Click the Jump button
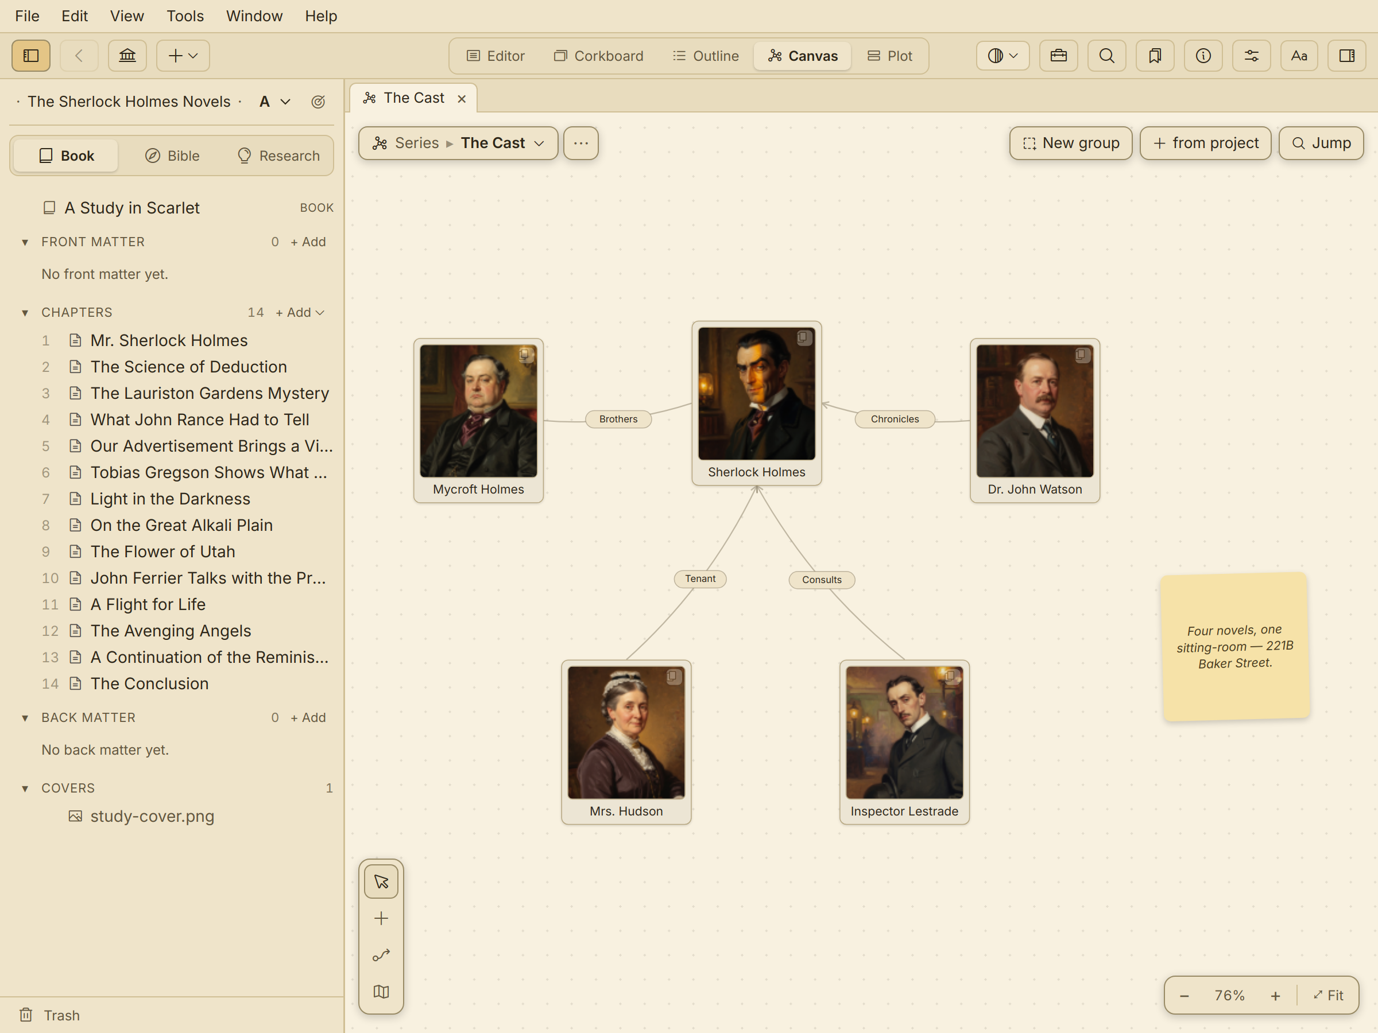Viewport: 1378px width, 1033px height. (x=1321, y=143)
